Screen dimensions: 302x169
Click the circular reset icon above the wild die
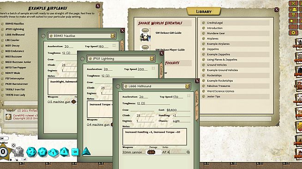tap(13, 145)
